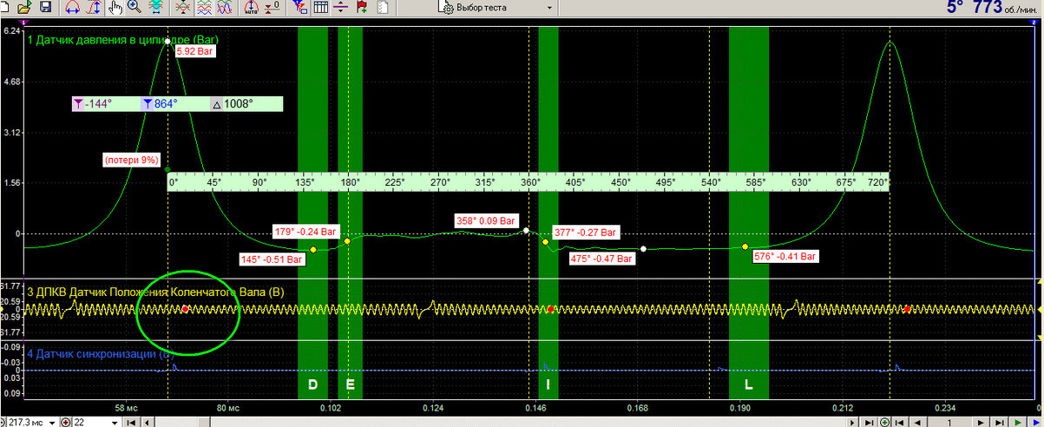
Task: Select horizontal measurement tool with red arc
Action: pos(72,8)
